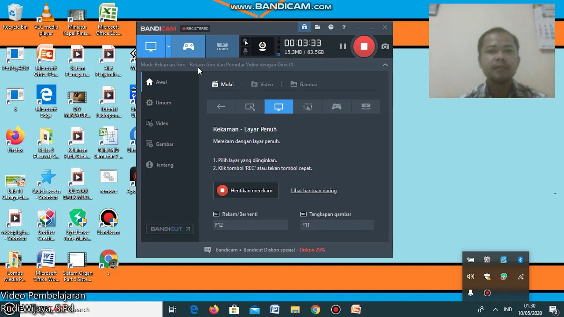
Task: Open ByteFence Anti-Malware desktop shortcut
Action: point(78,225)
